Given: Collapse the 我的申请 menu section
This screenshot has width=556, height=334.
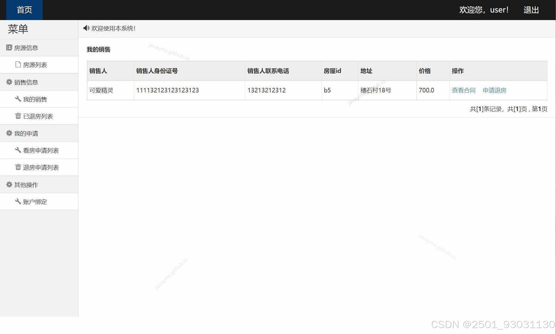Looking at the screenshot, I should (27, 133).
